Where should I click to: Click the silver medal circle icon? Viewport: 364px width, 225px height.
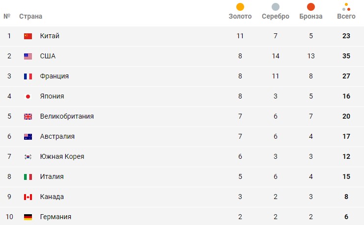click(276, 7)
